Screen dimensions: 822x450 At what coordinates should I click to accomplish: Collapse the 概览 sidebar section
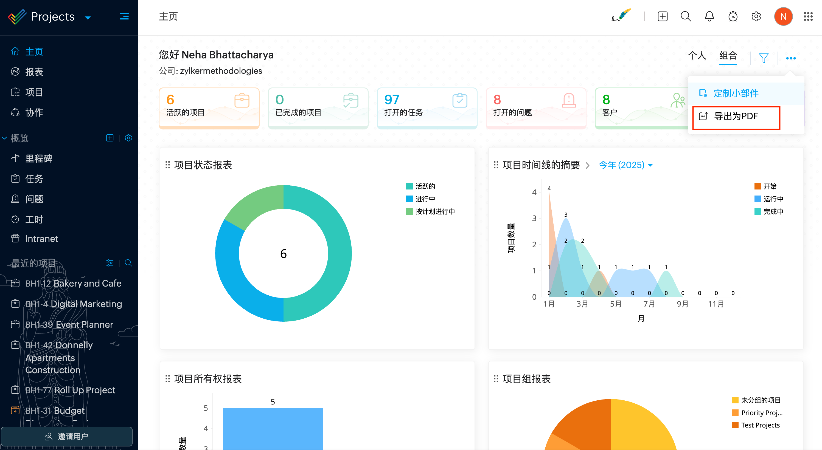point(4,138)
